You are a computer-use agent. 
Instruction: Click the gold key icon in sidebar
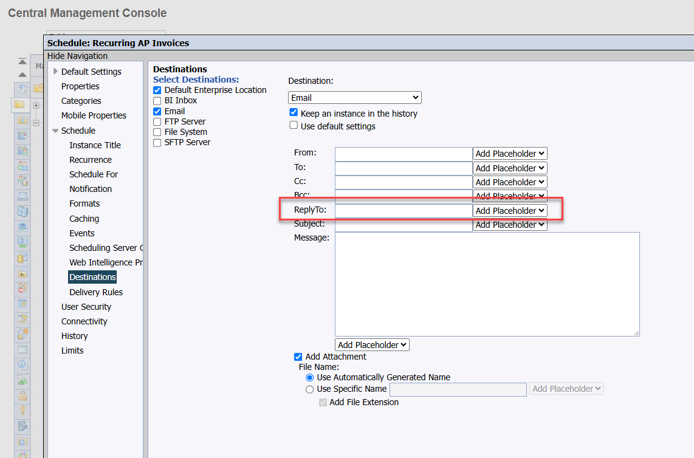point(22,410)
